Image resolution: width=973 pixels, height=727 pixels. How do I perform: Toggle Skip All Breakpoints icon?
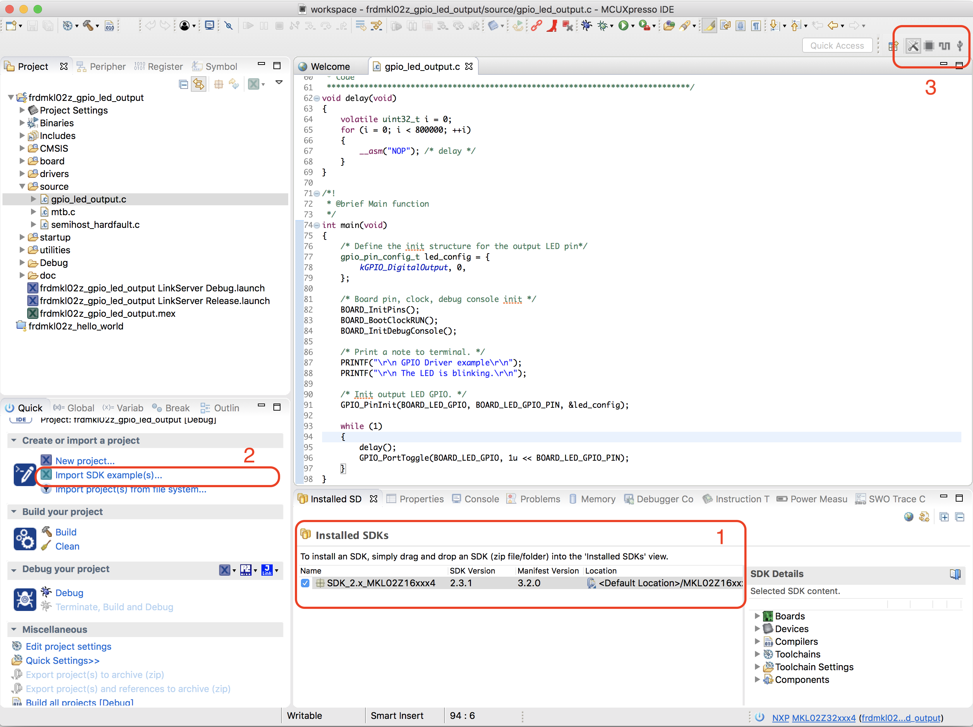[228, 25]
